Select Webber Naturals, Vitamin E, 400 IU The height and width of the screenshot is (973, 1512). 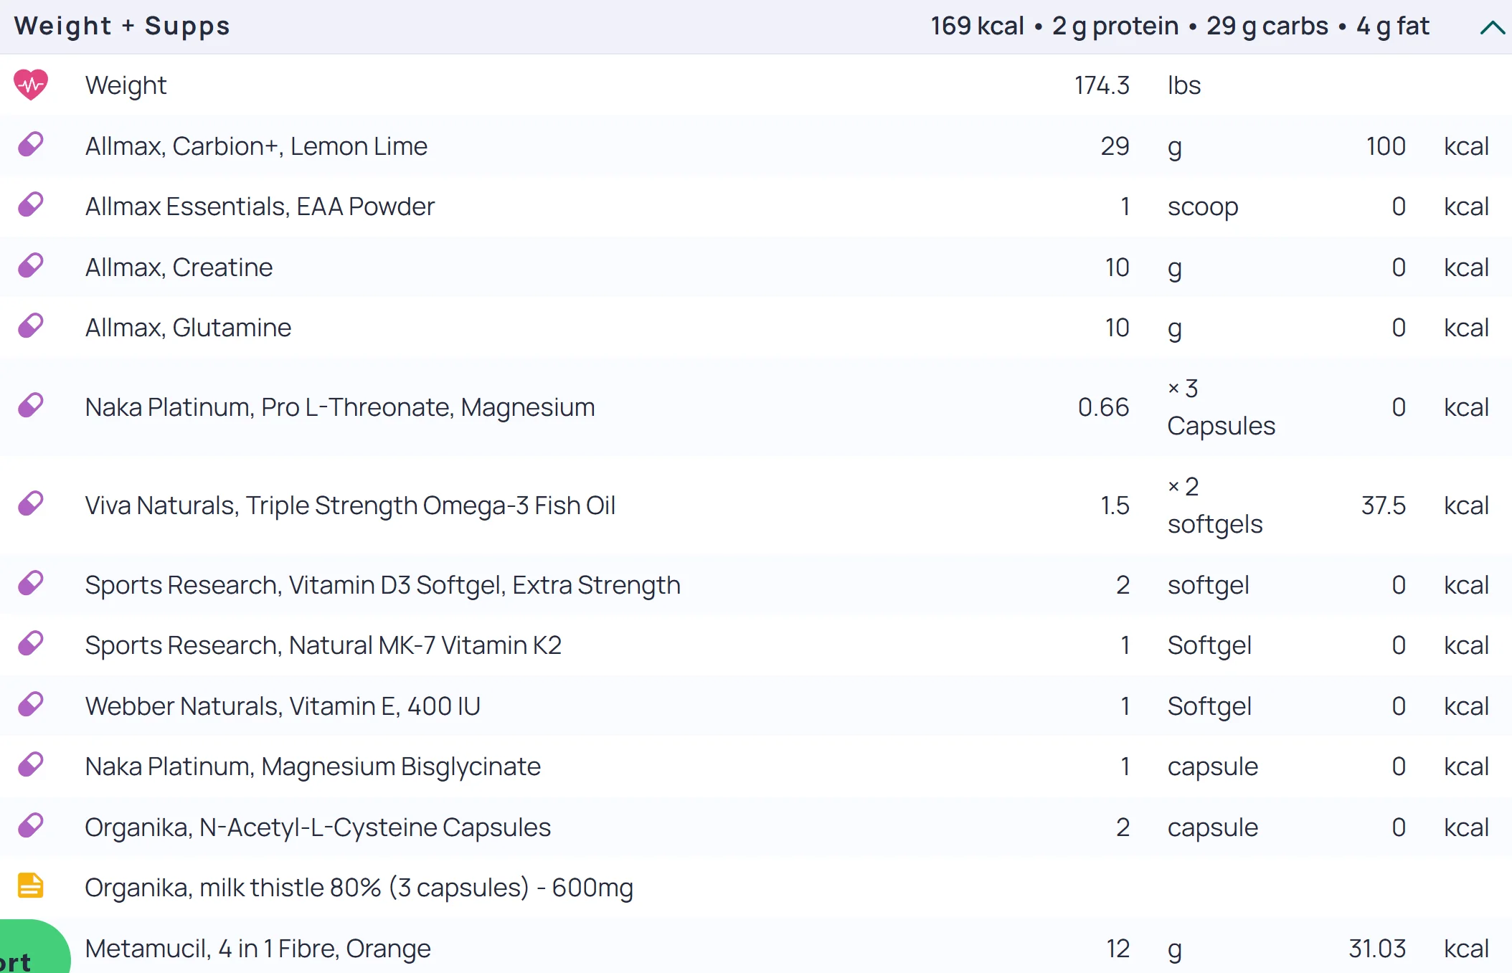coord(283,706)
